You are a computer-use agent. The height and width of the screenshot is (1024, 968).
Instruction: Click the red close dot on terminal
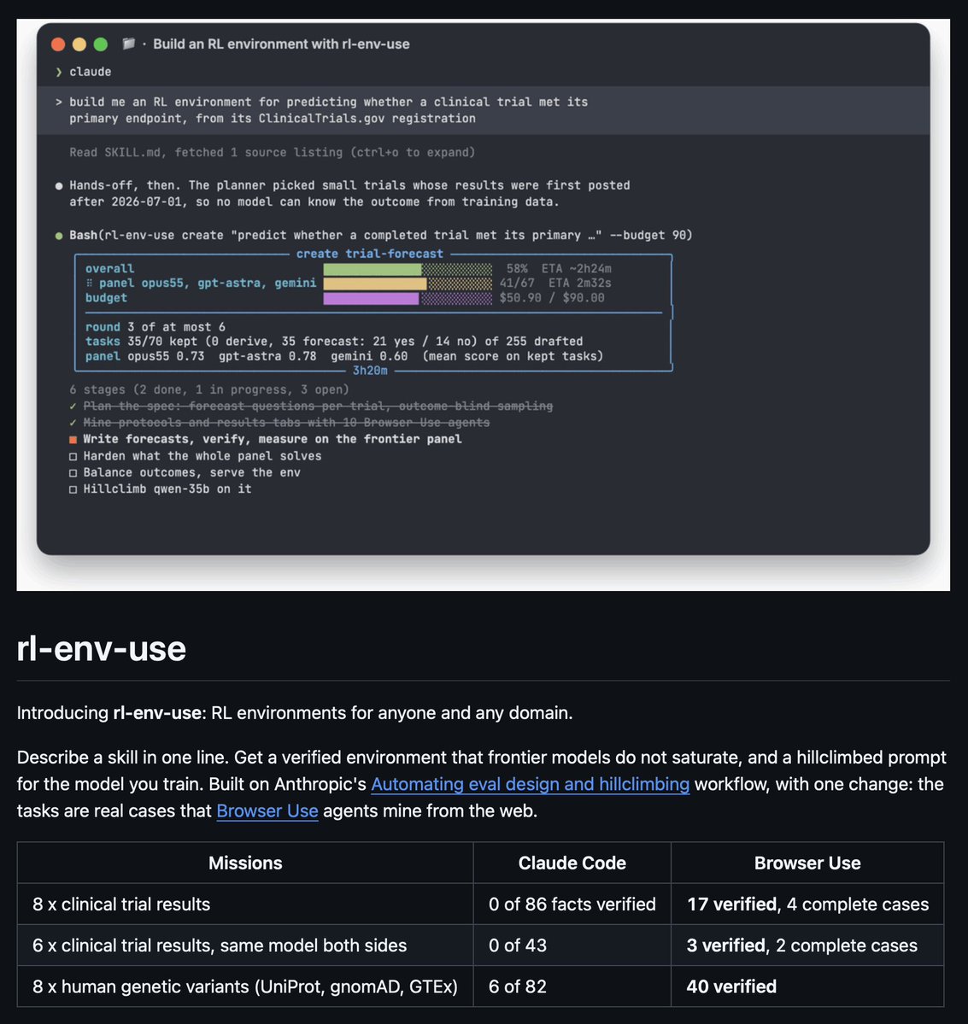tap(58, 44)
